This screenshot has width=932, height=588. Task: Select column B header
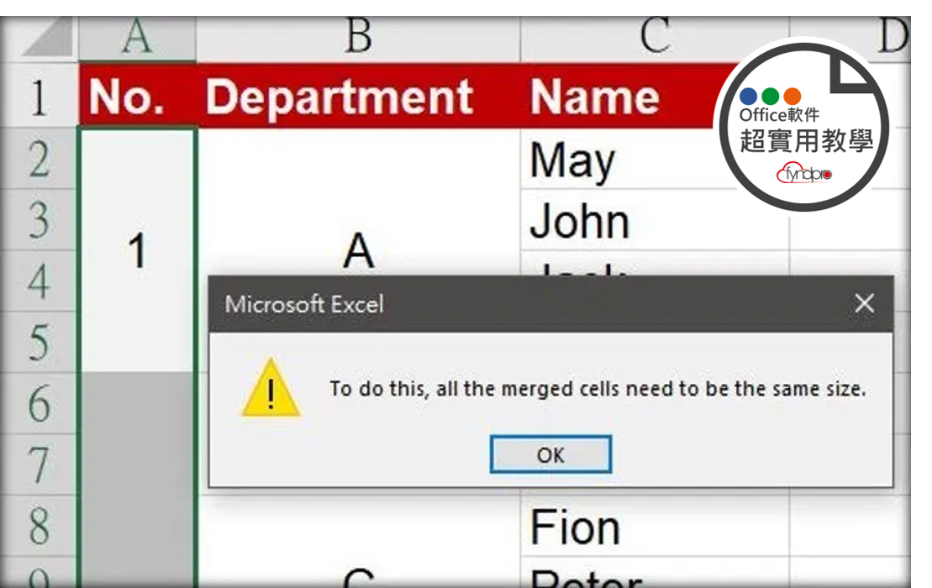coord(358,38)
